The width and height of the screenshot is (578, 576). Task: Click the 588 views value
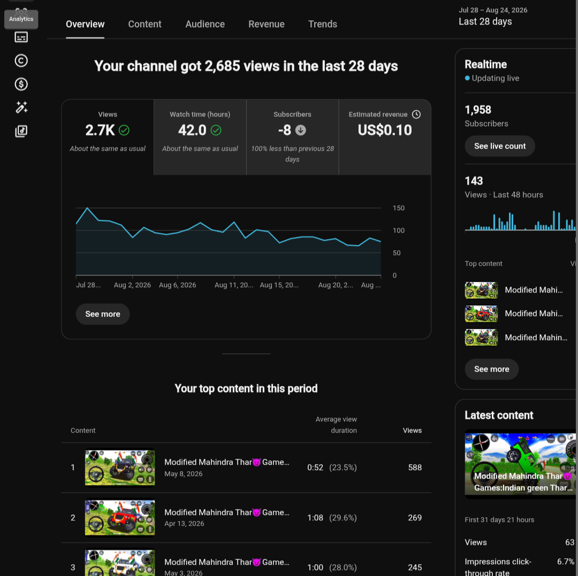[415, 467]
